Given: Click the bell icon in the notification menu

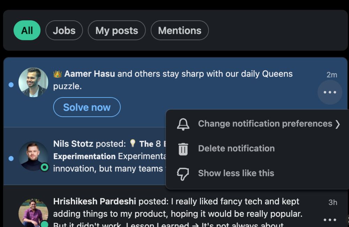Looking at the screenshot, I should click(x=183, y=124).
